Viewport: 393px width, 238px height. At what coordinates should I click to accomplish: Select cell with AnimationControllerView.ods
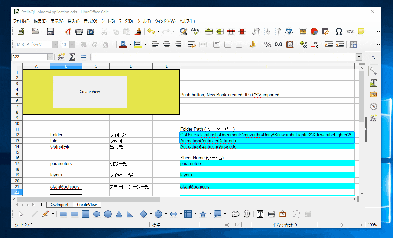point(267,147)
